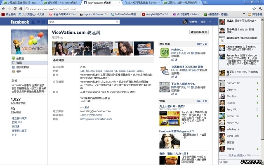Viewport: 264px width, 165px height.
Task: Click the VicoVation page profile picture
Action: [x=29, y=42]
